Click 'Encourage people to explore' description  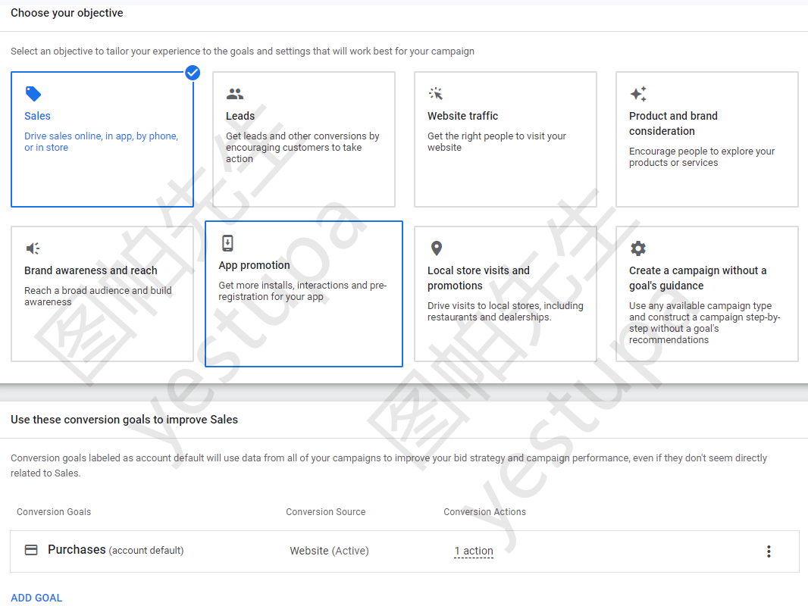pyautogui.click(x=702, y=157)
